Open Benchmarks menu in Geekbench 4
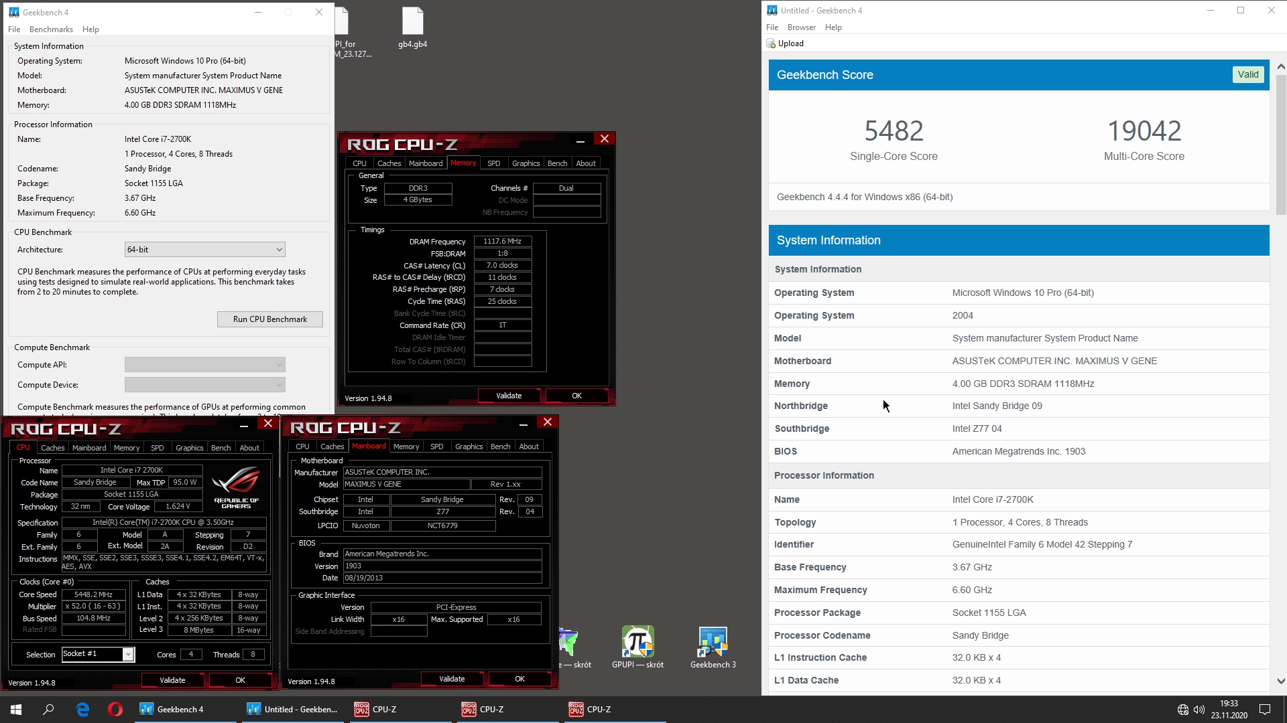The image size is (1287, 723). (x=51, y=29)
